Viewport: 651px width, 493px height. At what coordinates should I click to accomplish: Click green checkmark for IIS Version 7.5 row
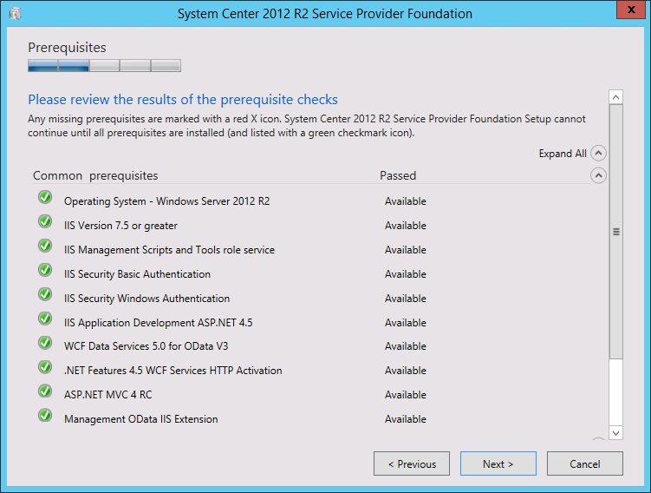tap(45, 221)
